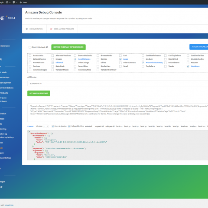Toggle Keys in Quotes checkbox

click(x=53, y=126)
